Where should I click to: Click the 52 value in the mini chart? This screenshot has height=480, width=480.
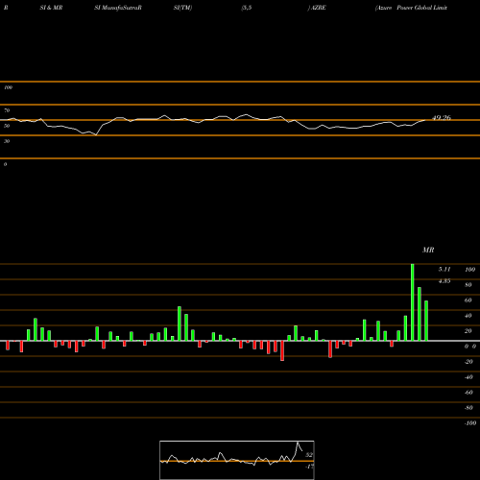(309, 455)
